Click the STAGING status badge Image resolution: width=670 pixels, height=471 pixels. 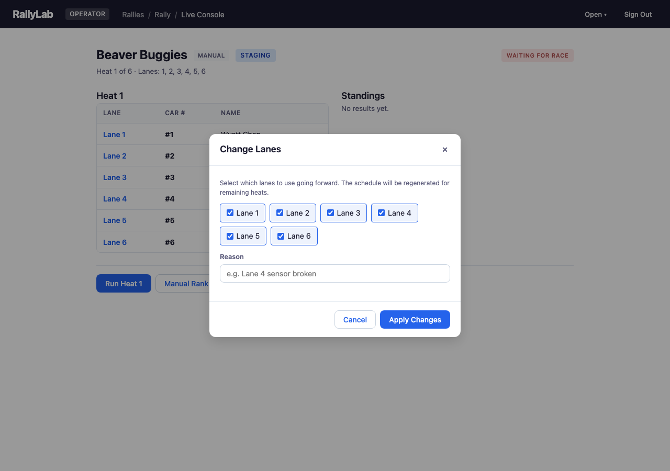coord(255,55)
